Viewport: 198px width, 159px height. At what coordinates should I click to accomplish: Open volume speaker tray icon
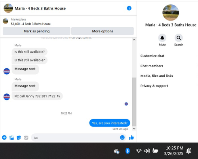(147, 151)
